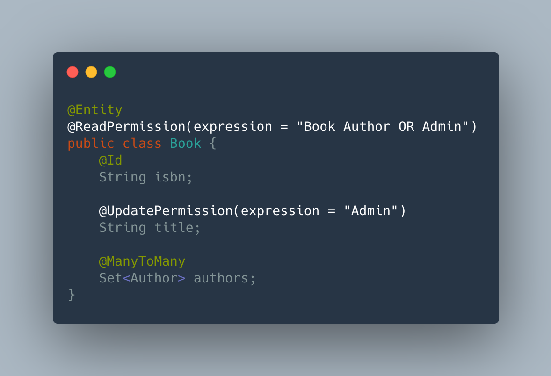Screen dimensions: 551x376
Task: Click the yellow minimize dot
Action: click(91, 72)
